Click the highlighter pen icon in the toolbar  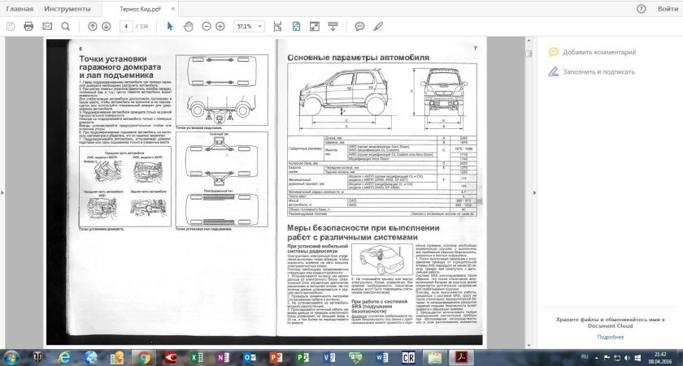point(376,26)
